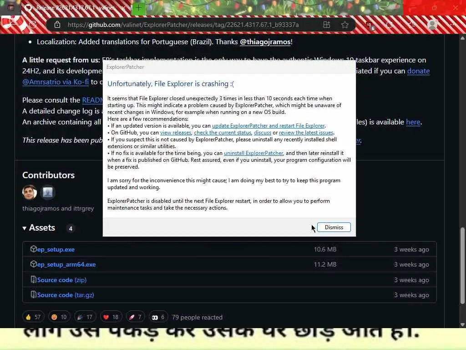Click scrollbar up arrow
The width and height of the screenshot is (466, 350).
(x=462, y=38)
